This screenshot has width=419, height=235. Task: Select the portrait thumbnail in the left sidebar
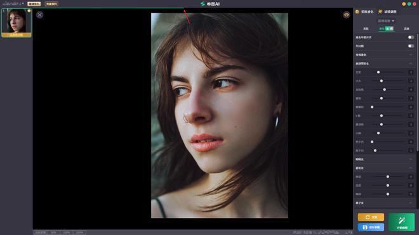point(17,23)
